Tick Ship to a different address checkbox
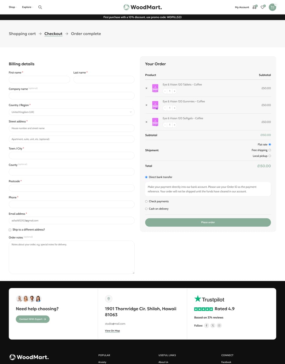 [x=10, y=230]
